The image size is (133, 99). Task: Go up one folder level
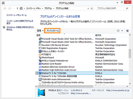[17, 8]
